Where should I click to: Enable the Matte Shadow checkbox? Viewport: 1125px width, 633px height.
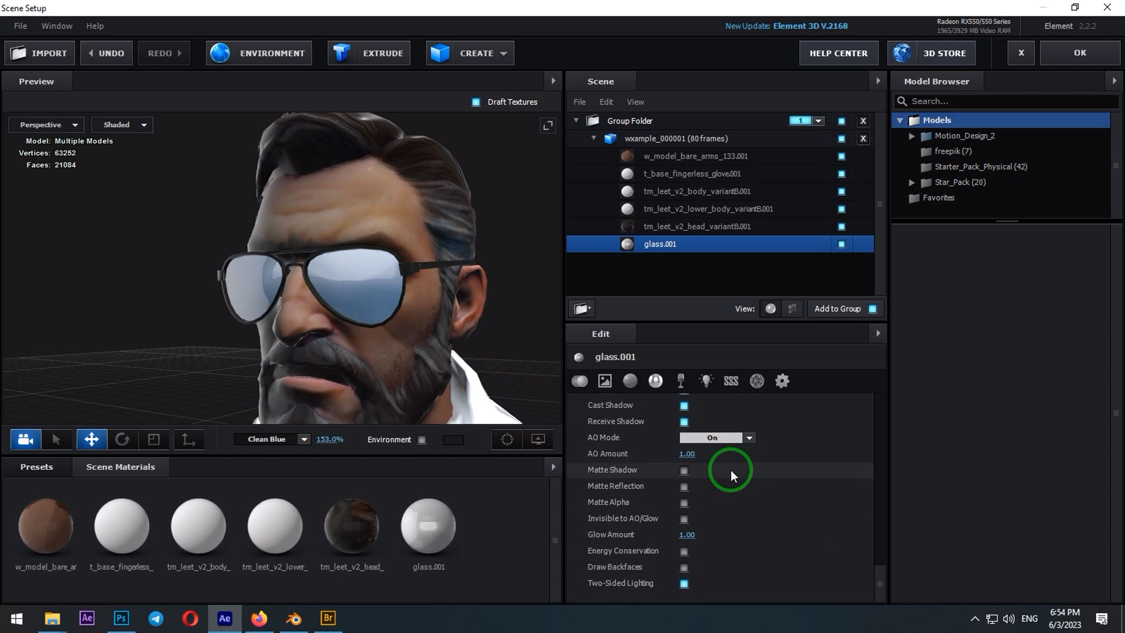click(x=684, y=471)
